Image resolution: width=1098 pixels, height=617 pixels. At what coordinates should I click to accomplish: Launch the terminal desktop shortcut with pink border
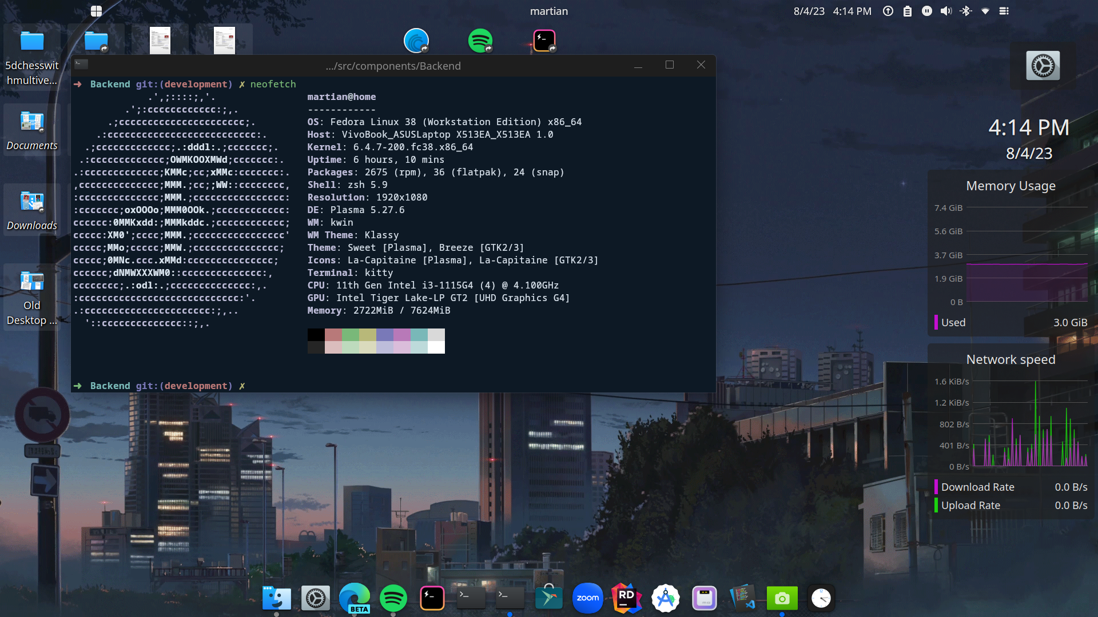click(544, 41)
